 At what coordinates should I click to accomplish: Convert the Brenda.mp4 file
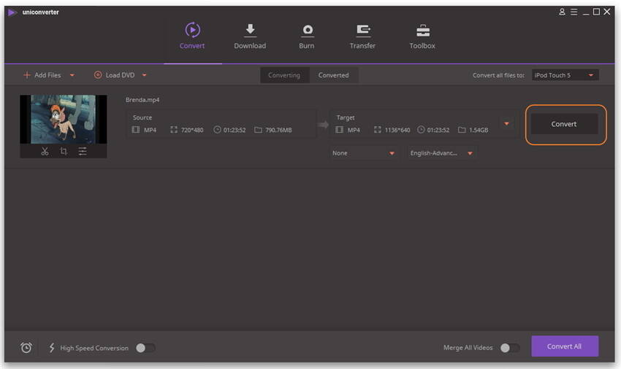coord(564,124)
